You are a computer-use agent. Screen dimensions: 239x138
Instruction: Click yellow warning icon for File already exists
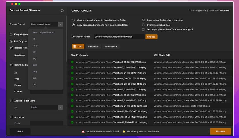coord(124,131)
